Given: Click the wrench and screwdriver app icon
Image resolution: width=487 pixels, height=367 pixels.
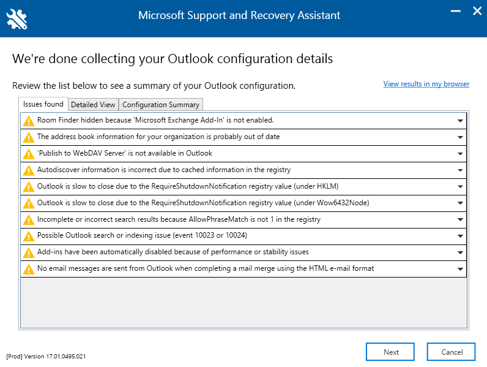Looking at the screenshot, I should pos(17,19).
